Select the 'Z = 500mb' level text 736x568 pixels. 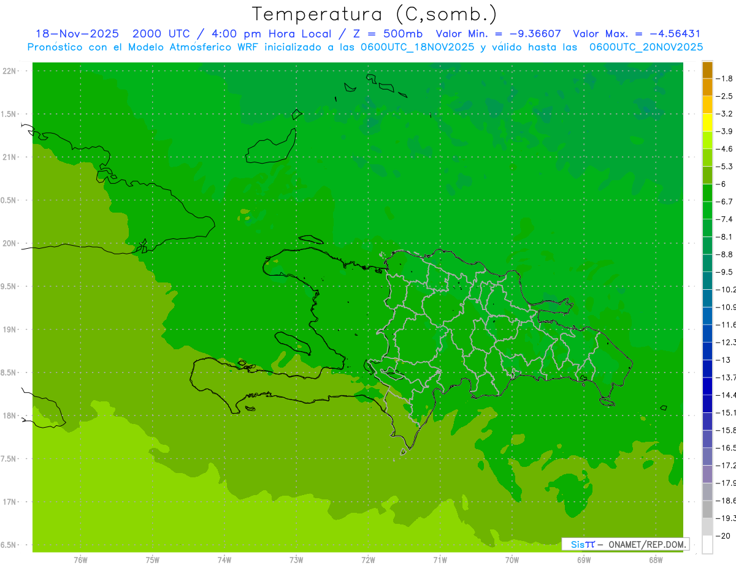388,34
